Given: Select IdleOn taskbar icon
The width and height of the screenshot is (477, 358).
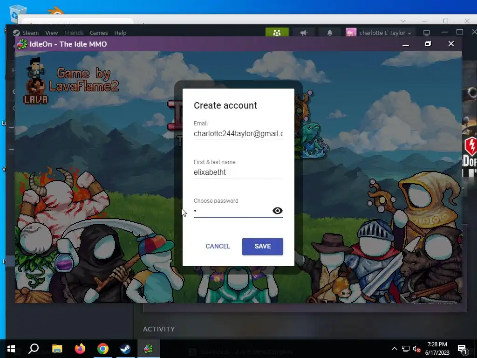Looking at the screenshot, I should pos(148,349).
